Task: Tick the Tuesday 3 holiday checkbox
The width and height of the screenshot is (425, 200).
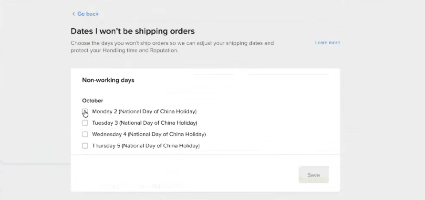Action: click(x=85, y=123)
